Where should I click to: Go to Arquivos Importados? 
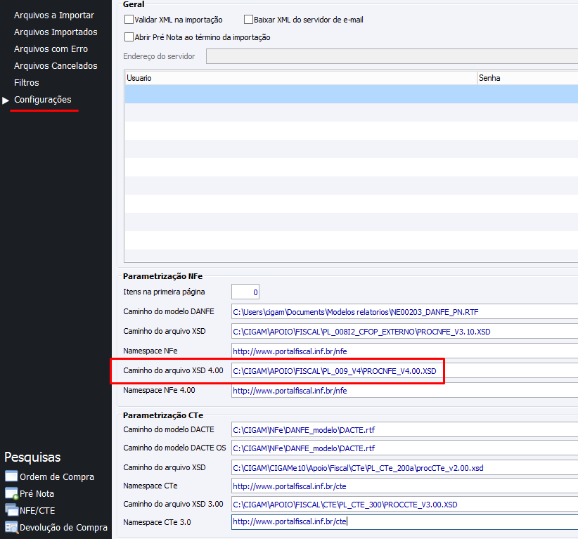(56, 32)
